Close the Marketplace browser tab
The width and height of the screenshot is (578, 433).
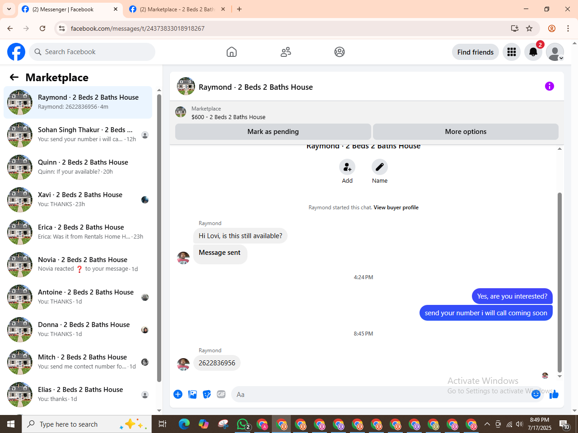(x=223, y=9)
